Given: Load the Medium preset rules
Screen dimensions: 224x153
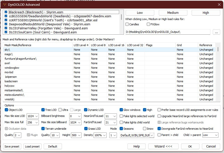Looking at the screenshot, I should click(x=173, y=13).
